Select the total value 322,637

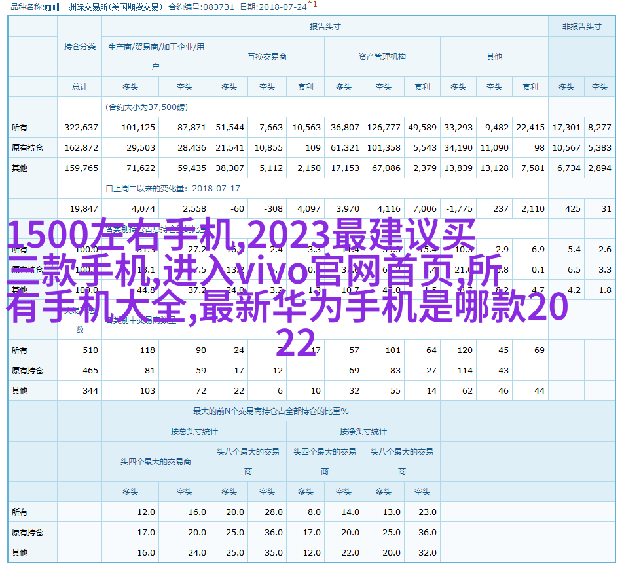pyautogui.click(x=81, y=127)
